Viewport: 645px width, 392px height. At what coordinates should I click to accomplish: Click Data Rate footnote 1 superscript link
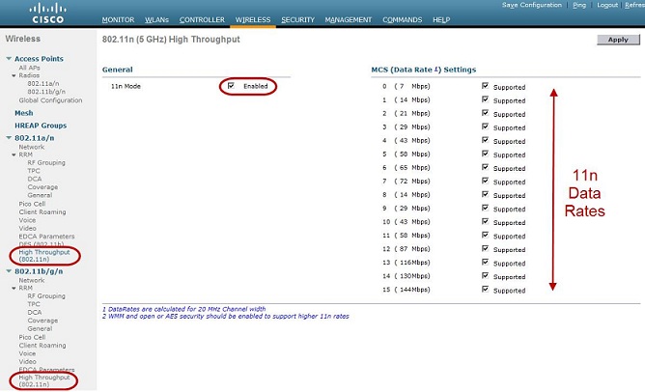click(x=436, y=69)
